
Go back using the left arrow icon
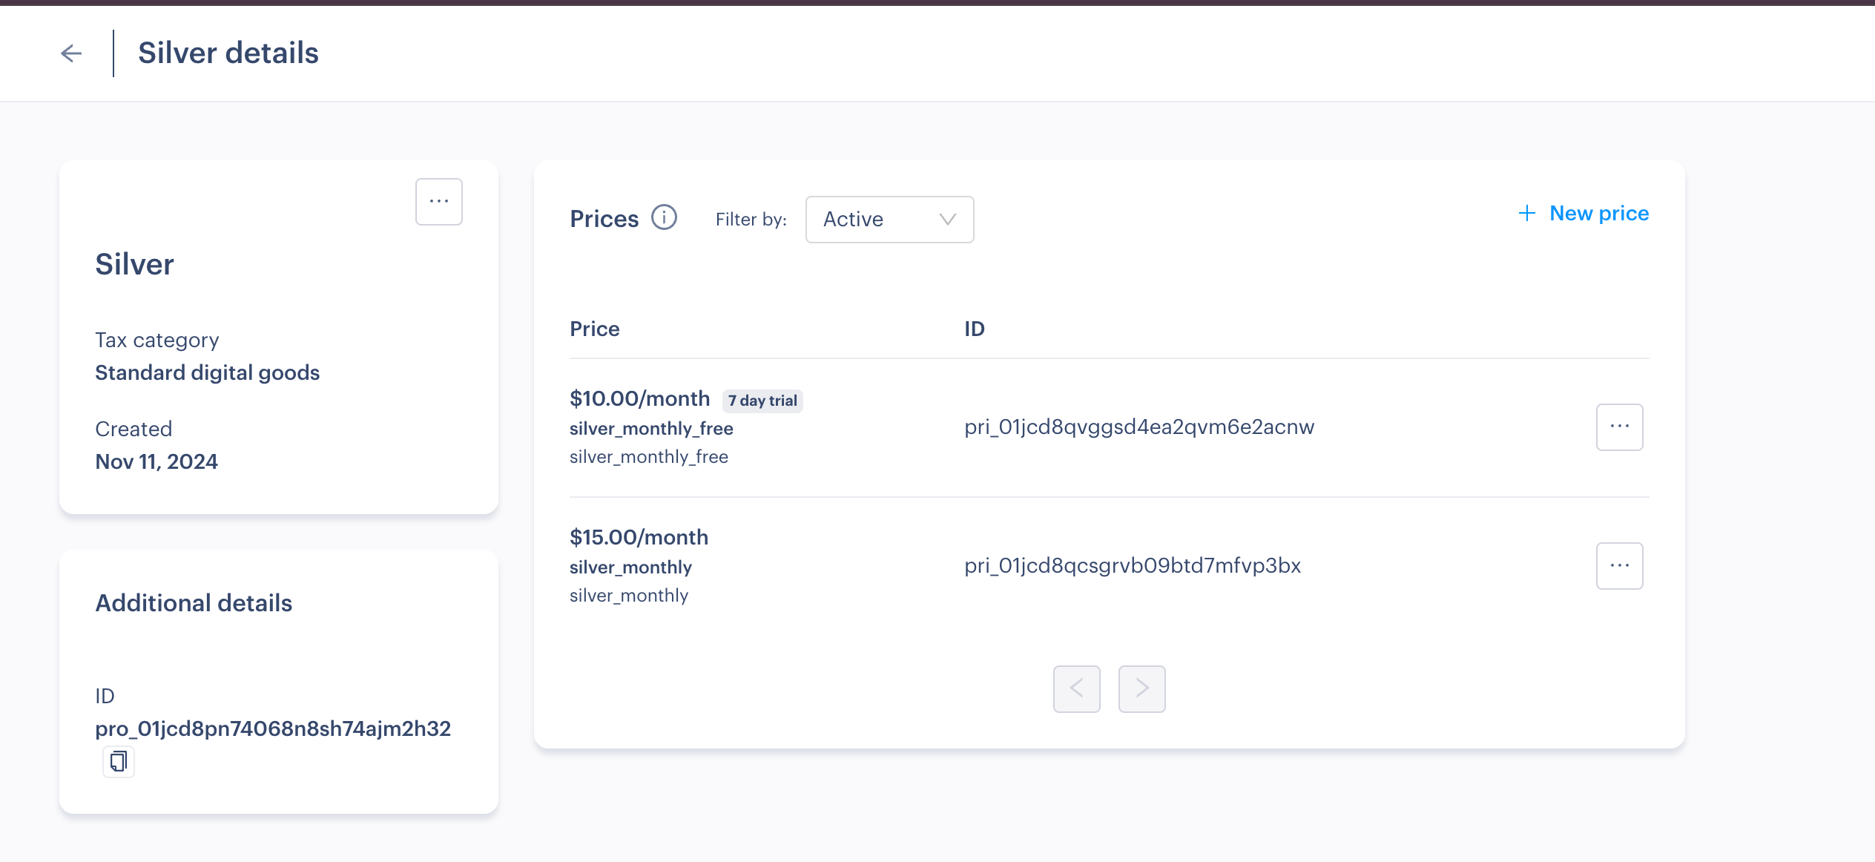71,53
